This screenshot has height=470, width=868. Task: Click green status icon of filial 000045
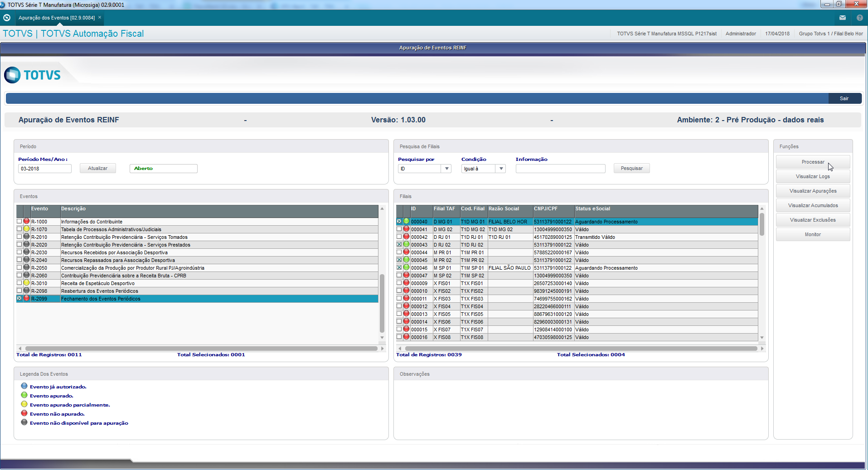pyautogui.click(x=407, y=260)
